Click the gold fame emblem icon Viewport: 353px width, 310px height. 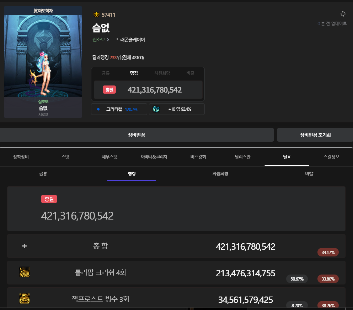point(96,15)
